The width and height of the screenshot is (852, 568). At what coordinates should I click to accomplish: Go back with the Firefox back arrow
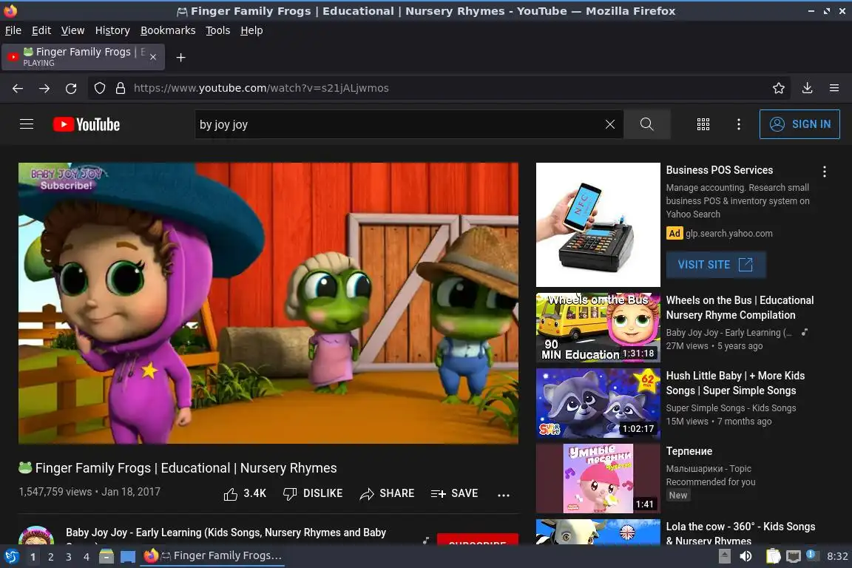(x=18, y=88)
